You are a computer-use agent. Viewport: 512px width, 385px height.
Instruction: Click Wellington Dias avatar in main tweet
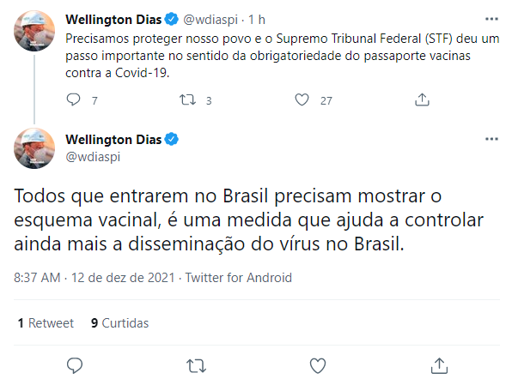click(x=34, y=148)
